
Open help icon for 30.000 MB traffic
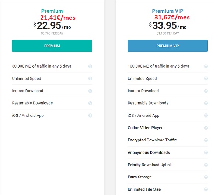90,66
